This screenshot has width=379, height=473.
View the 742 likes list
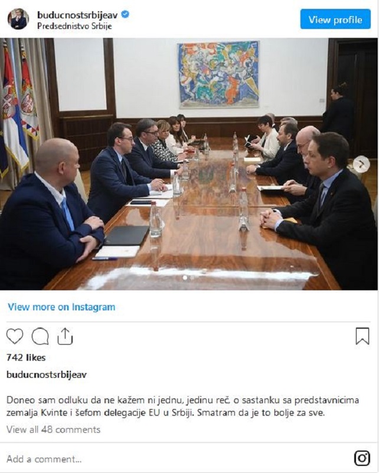(26, 358)
